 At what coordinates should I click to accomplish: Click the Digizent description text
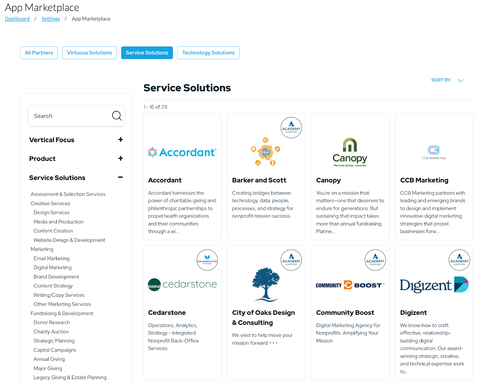pos(432,348)
